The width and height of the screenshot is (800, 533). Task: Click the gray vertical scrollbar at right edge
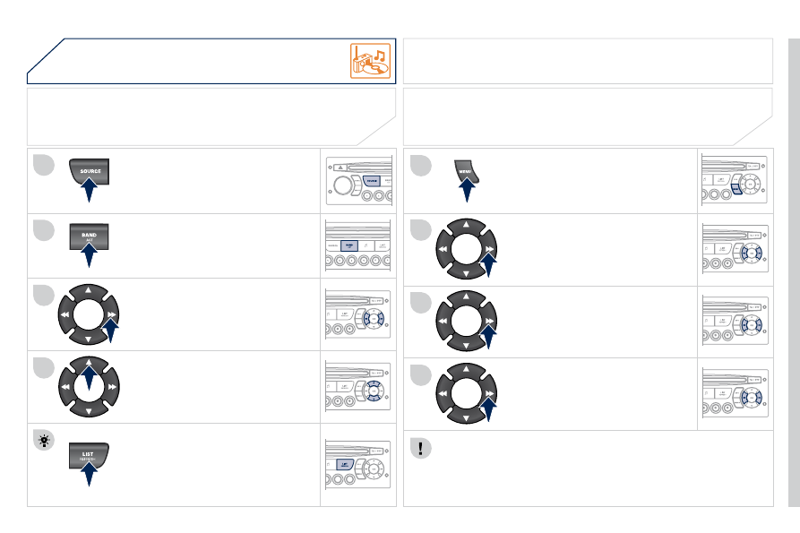click(794, 272)
